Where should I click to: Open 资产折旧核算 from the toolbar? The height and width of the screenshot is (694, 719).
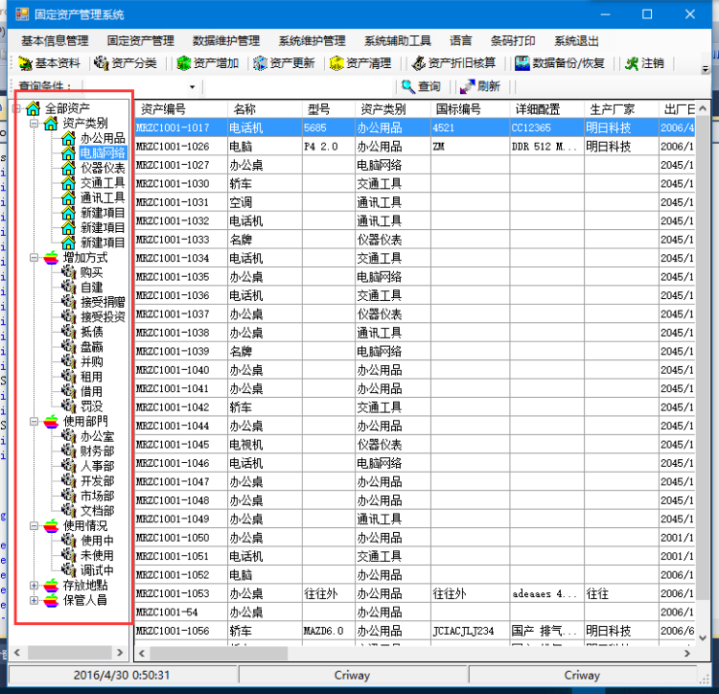click(x=418, y=63)
